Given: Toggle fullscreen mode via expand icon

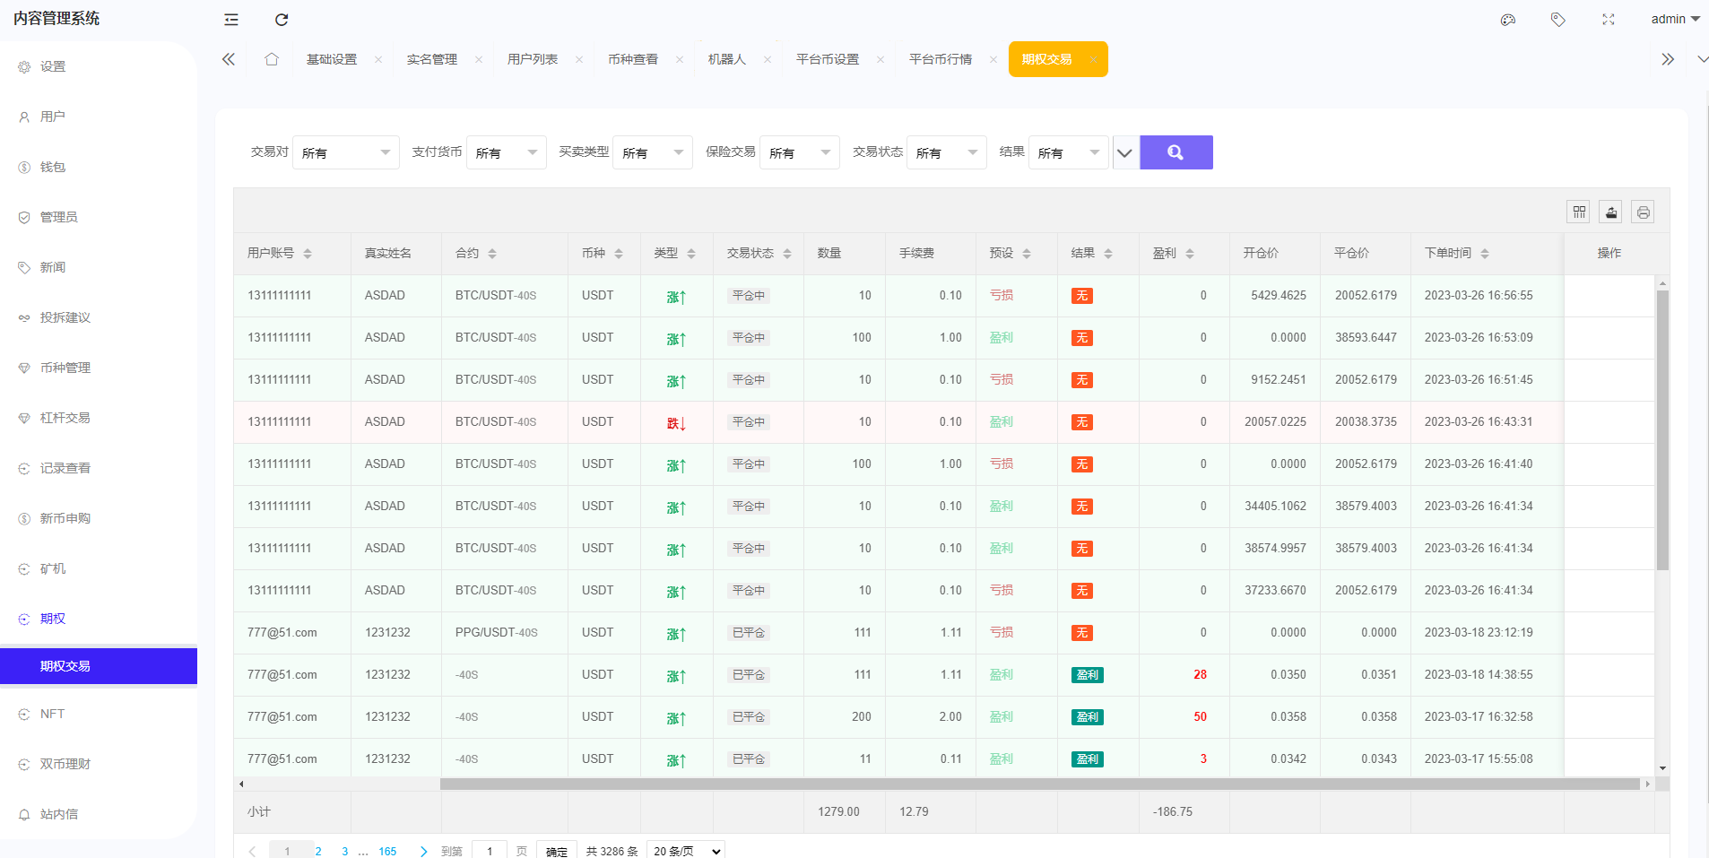Looking at the screenshot, I should [1608, 20].
